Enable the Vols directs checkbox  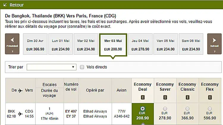coord(82,67)
